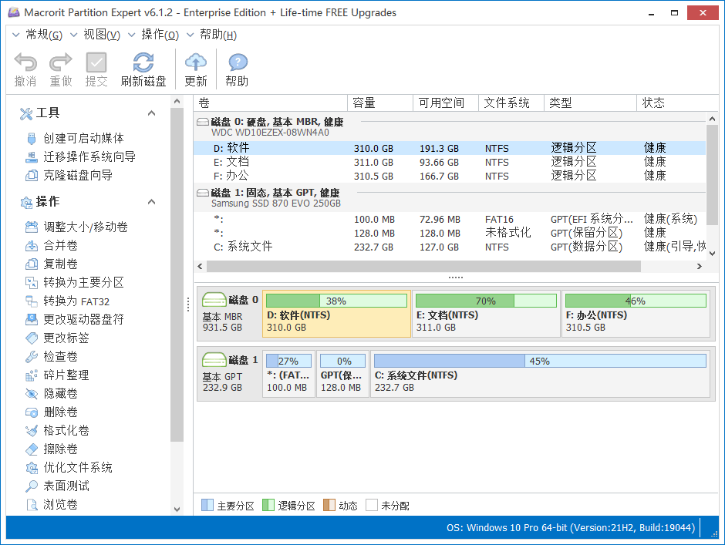Select the 100.0 MB FAT partition block

[288, 374]
